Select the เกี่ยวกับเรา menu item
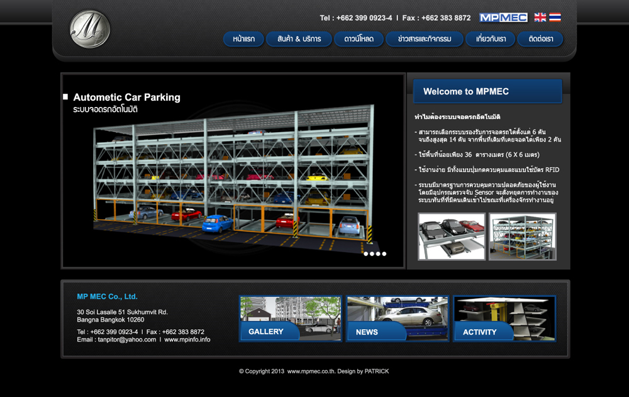The width and height of the screenshot is (629, 397). click(x=491, y=39)
